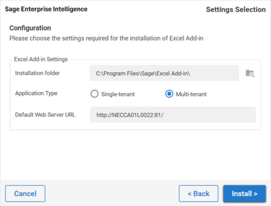Click the Application Type label
Screen dimensions: 271x206
tap(36, 93)
